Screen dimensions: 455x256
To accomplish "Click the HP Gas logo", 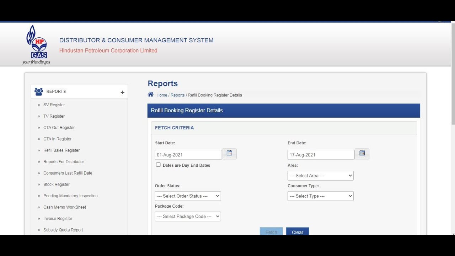I will 36,44.
